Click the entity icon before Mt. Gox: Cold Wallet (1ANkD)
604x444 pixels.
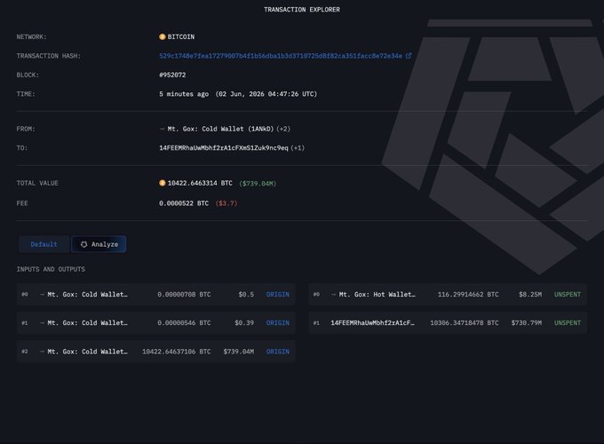(x=162, y=129)
